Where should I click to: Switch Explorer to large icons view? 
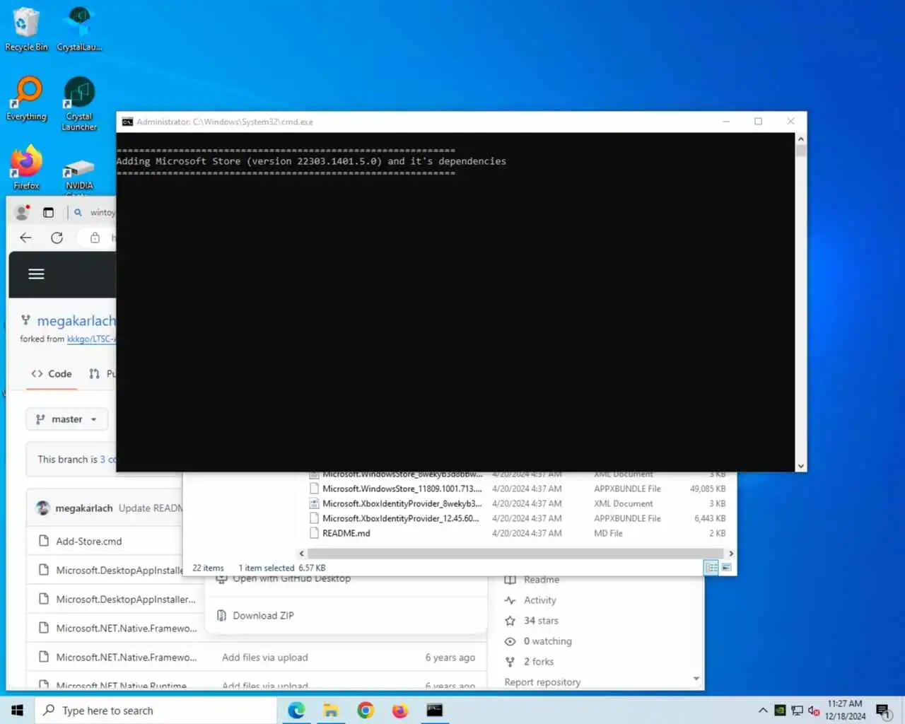click(726, 567)
